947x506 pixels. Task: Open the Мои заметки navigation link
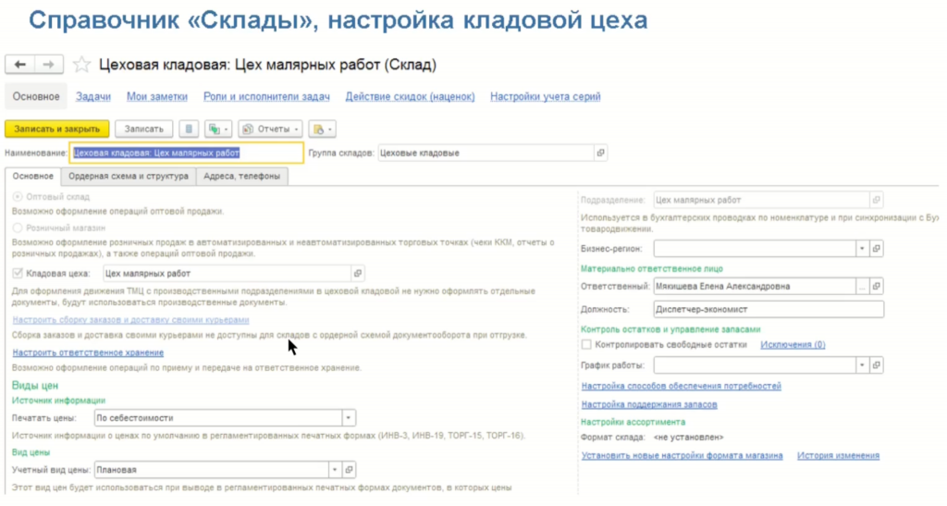[157, 96]
